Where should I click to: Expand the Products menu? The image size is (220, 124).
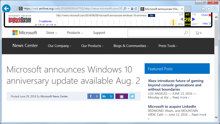point(75,33)
